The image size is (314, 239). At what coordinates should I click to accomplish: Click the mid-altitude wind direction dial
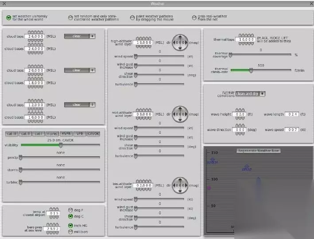(x=180, y=114)
